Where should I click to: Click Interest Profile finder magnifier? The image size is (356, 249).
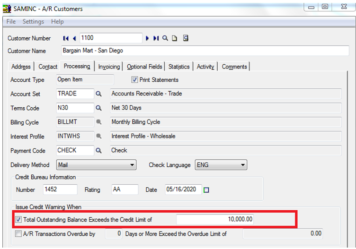tap(98, 136)
